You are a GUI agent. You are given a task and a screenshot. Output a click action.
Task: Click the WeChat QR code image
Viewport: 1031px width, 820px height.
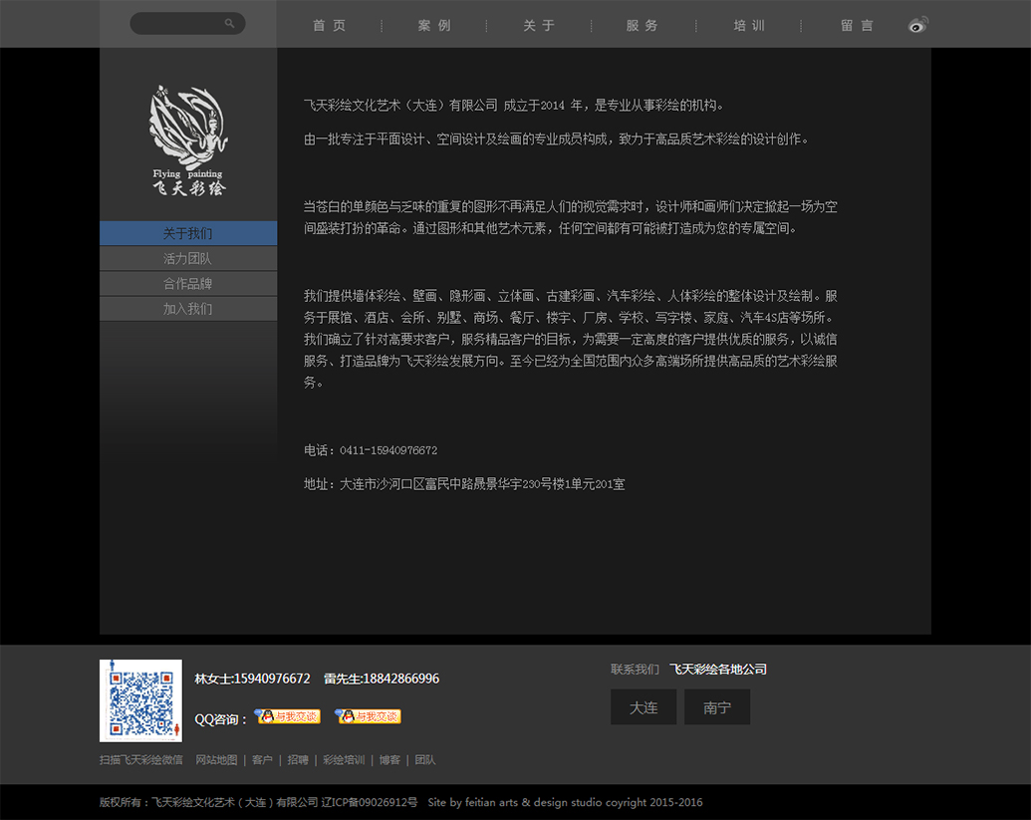coord(140,700)
